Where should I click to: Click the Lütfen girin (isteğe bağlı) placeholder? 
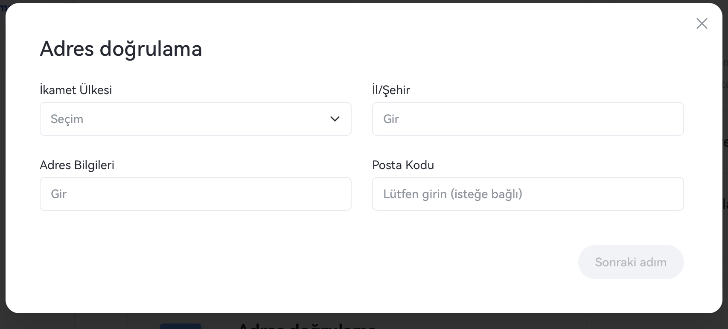pyautogui.click(x=452, y=194)
